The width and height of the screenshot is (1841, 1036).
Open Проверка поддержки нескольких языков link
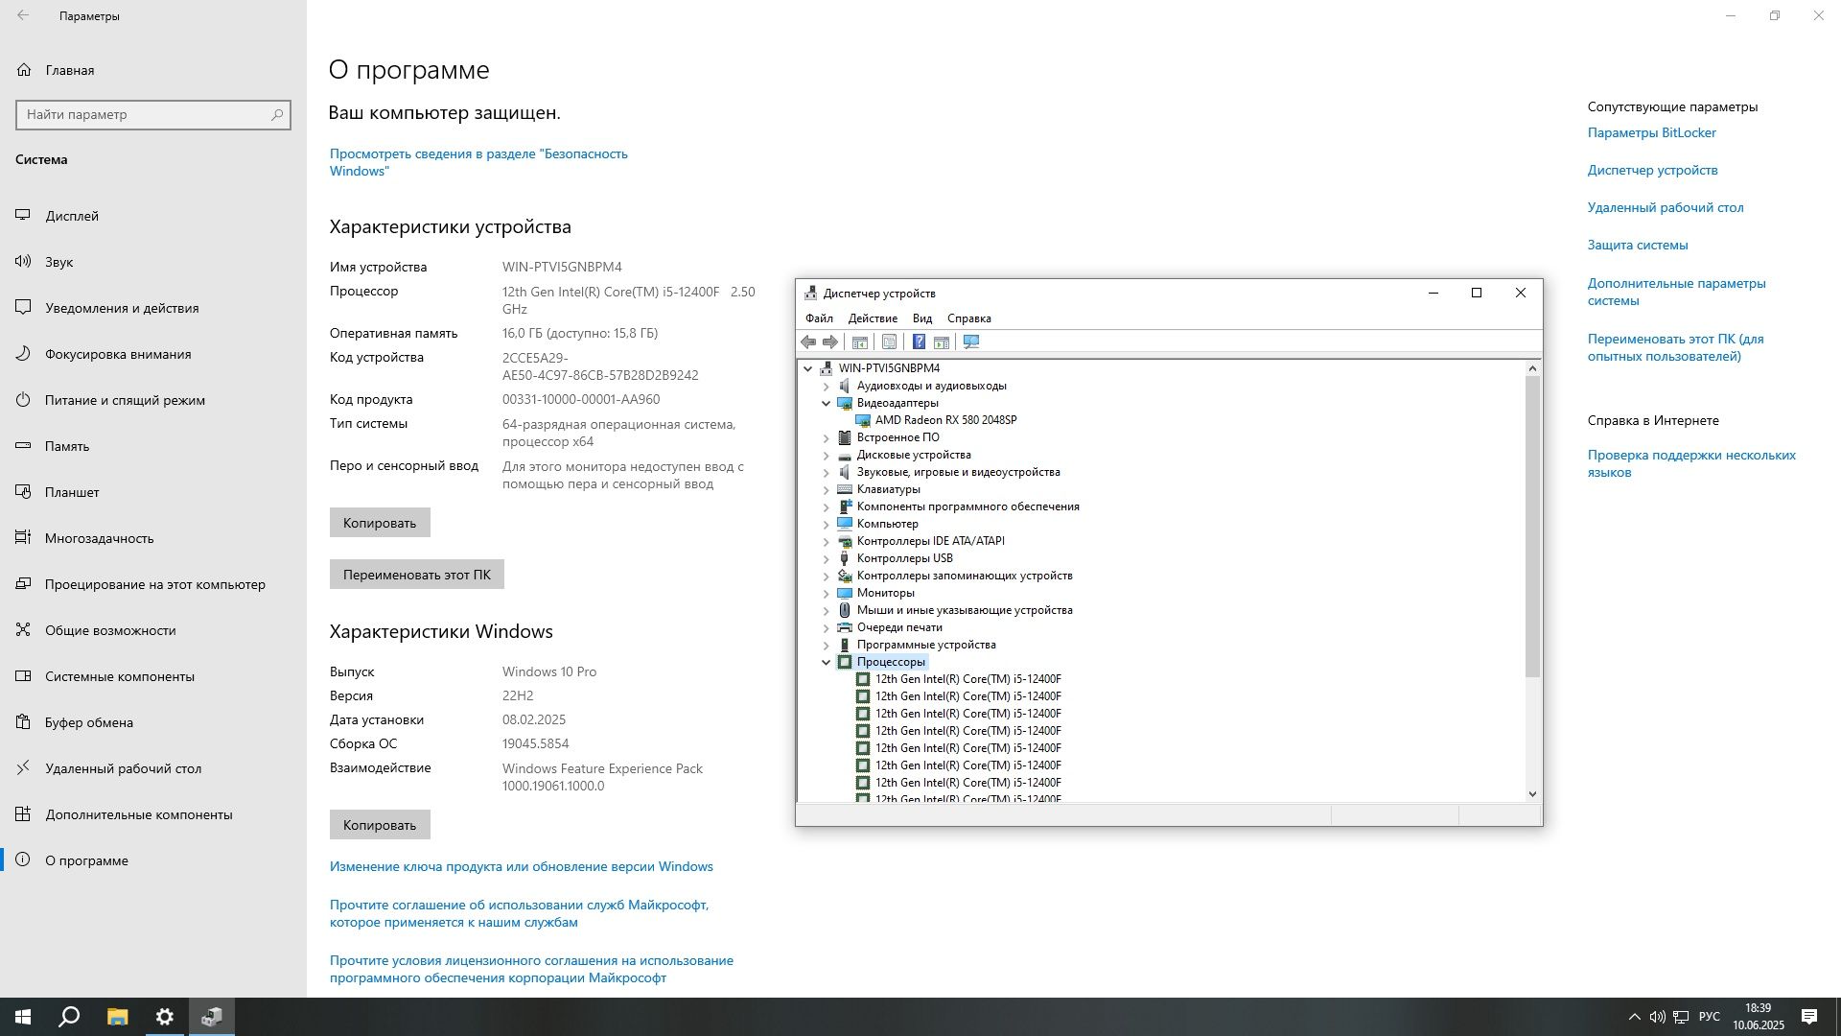point(1691,463)
